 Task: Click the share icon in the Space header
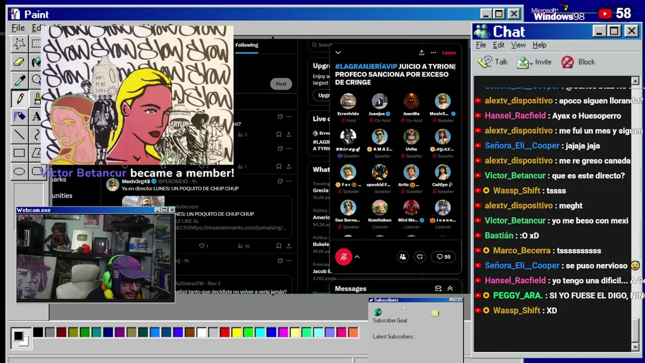(421, 52)
